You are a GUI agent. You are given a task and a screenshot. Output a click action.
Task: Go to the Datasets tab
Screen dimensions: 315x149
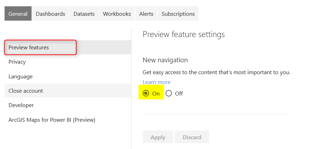click(x=84, y=14)
